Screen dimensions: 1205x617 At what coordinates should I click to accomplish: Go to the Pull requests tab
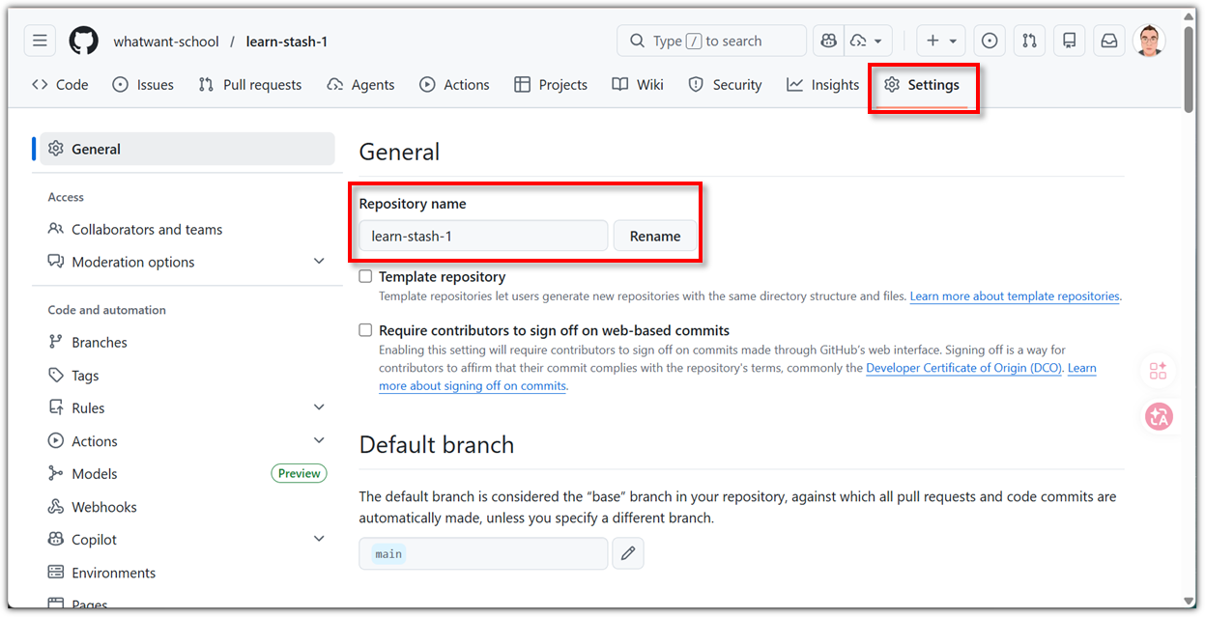click(250, 85)
